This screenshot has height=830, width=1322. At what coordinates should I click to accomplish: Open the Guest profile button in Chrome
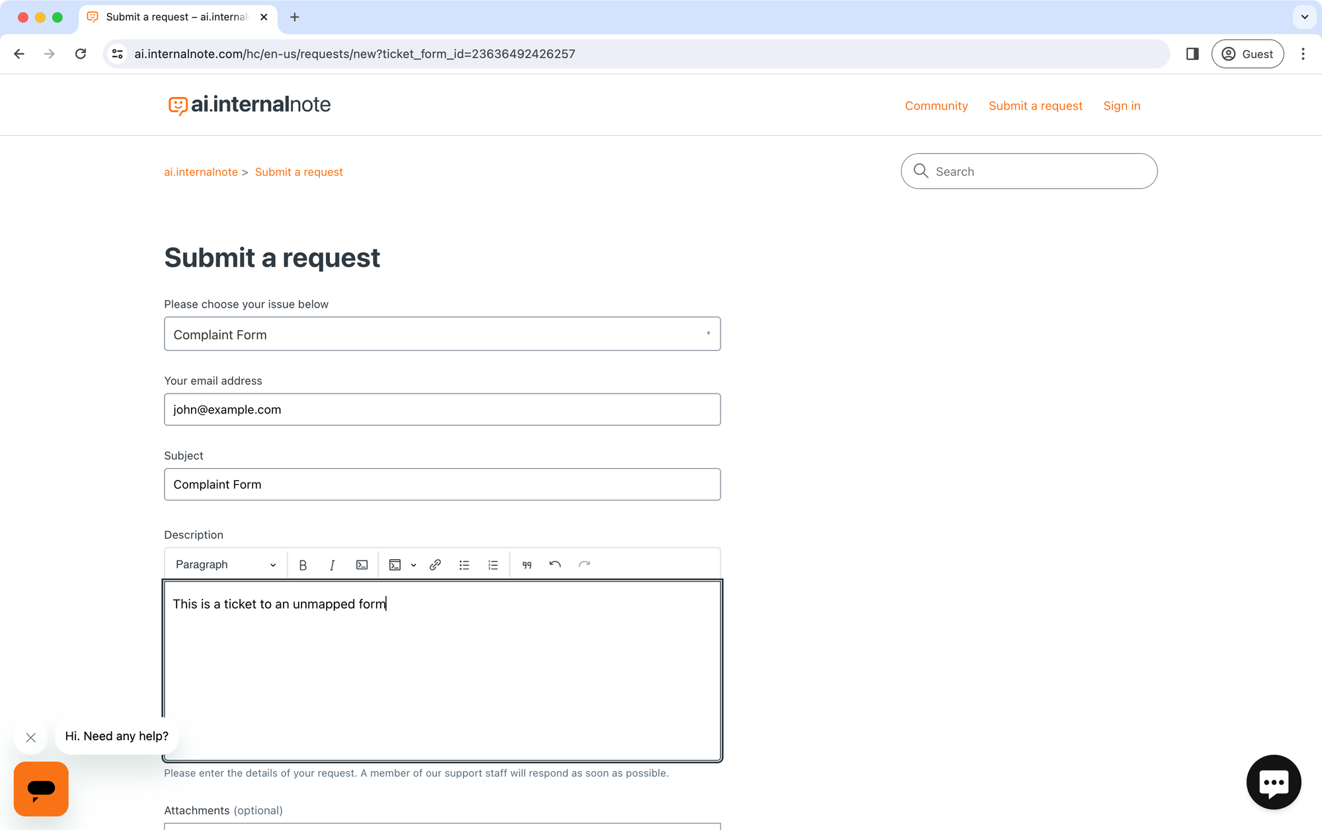tap(1247, 54)
